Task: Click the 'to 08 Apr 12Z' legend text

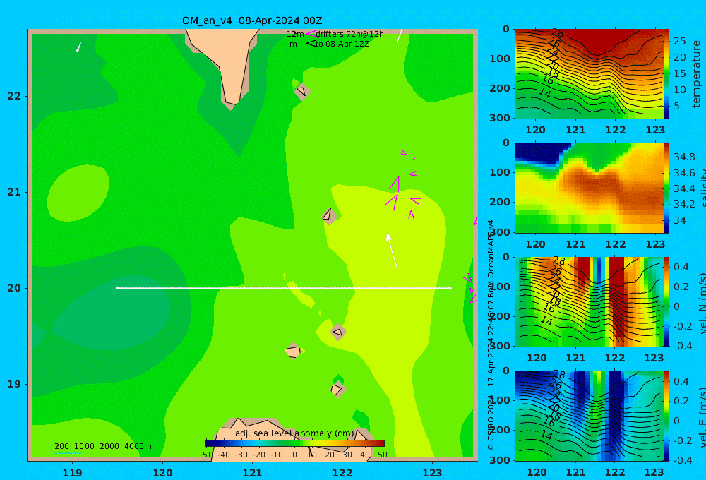Action: tap(342, 44)
